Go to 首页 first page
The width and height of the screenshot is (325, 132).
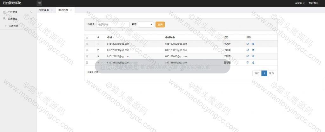(x=257, y=73)
